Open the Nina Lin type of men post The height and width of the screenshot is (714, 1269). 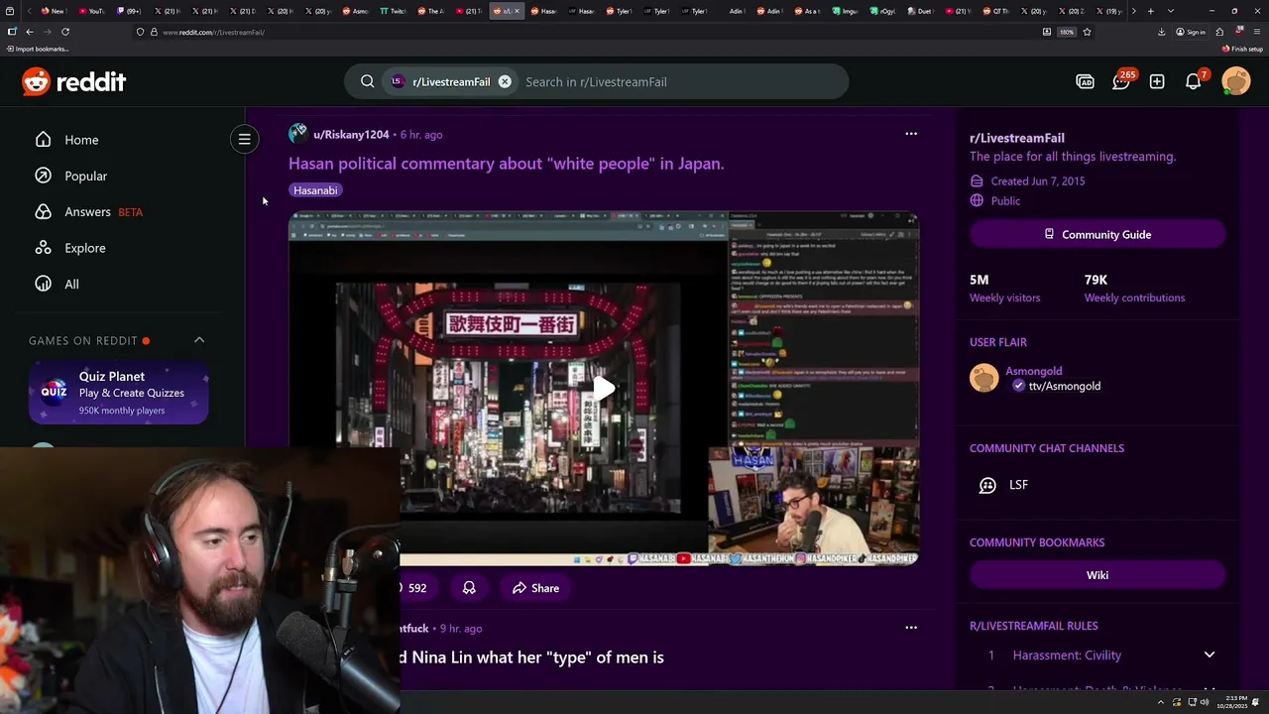pyautogui.click(x=532, y=657)
